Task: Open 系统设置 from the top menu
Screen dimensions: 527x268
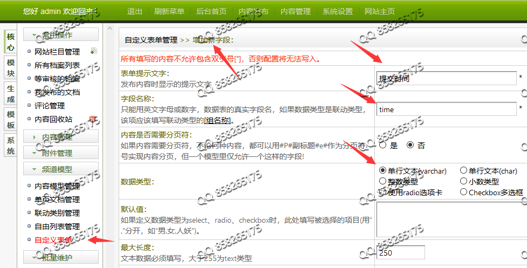Action: (x=338, y=11)
